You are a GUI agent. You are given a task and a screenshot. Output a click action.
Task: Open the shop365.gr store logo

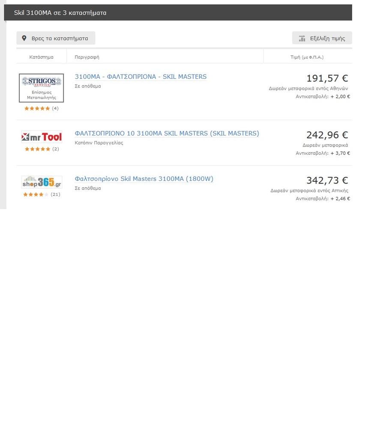[42, 182]
